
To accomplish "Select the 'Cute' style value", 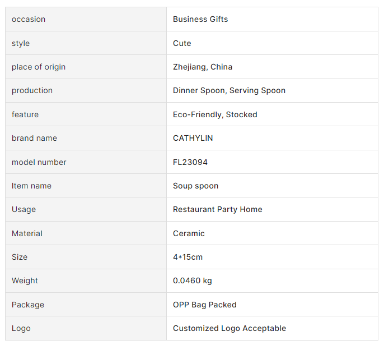I will click(x=182, y=43).
